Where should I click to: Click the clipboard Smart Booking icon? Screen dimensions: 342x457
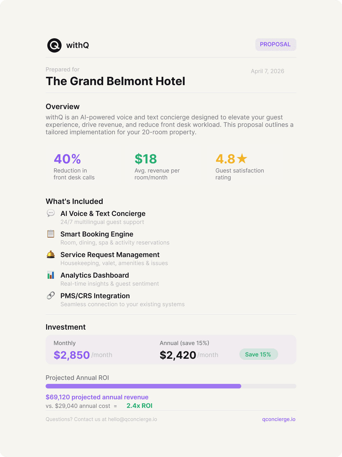(x=51, y=234)
